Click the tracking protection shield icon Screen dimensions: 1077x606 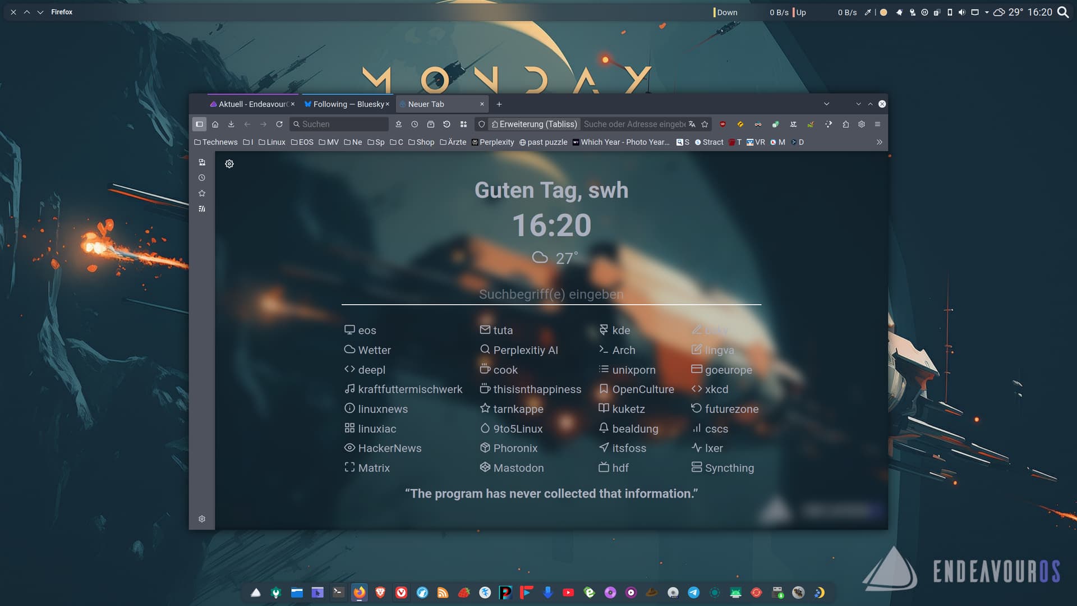[x=481, y=124]
